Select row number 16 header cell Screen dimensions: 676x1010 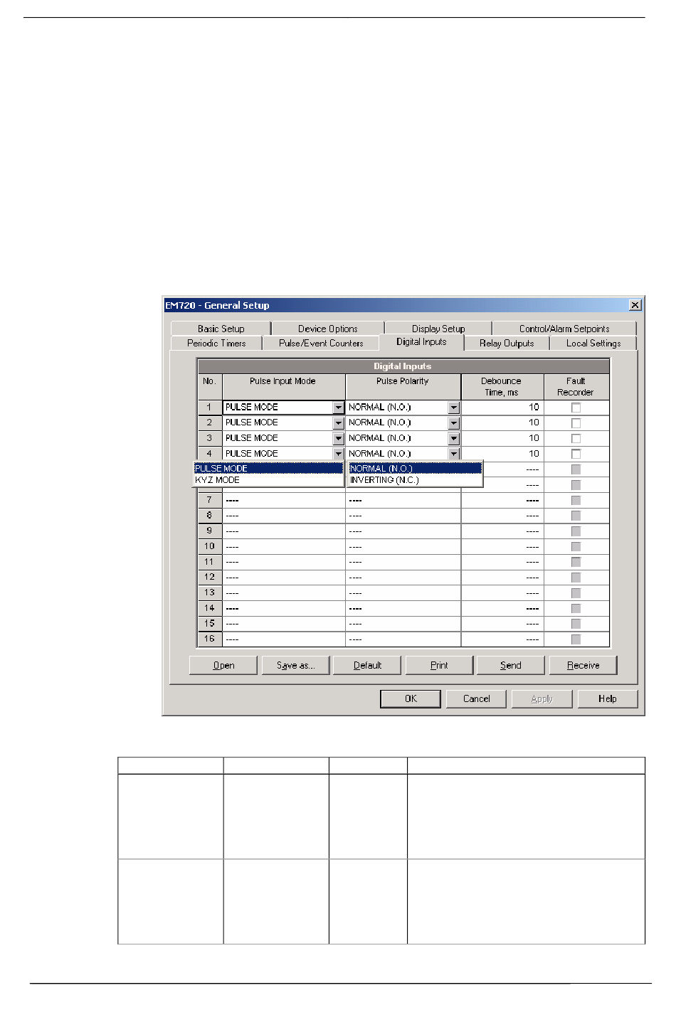click(209, 639)
